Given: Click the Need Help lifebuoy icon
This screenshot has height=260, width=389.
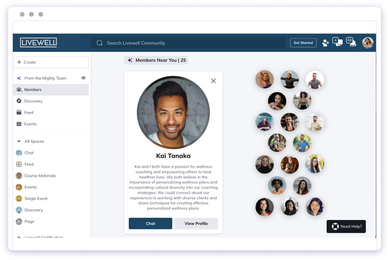Looking at the screenshot, I should (335, 226).
